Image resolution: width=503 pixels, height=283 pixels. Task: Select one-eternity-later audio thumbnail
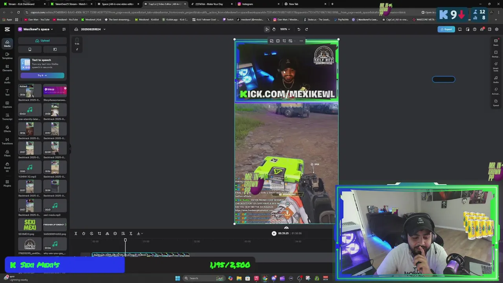pyautogui.click(x=30, y=110)
